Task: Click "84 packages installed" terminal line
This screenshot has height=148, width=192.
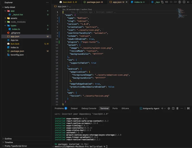Action: pos(71,144)
